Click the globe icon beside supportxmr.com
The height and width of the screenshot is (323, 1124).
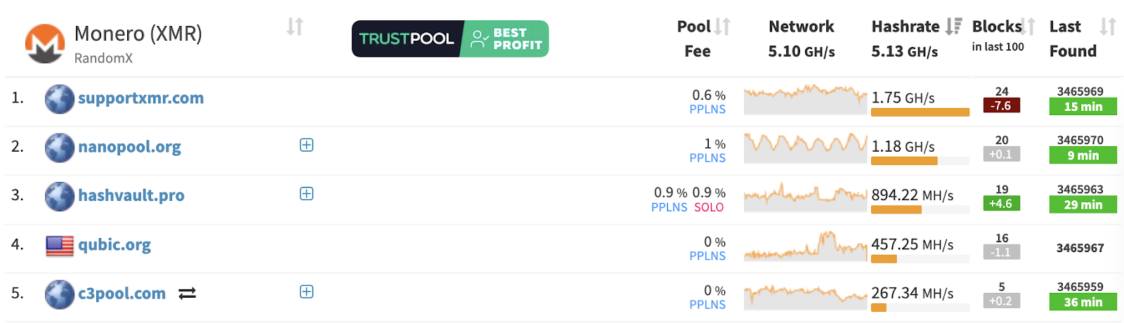coord(60,99)
